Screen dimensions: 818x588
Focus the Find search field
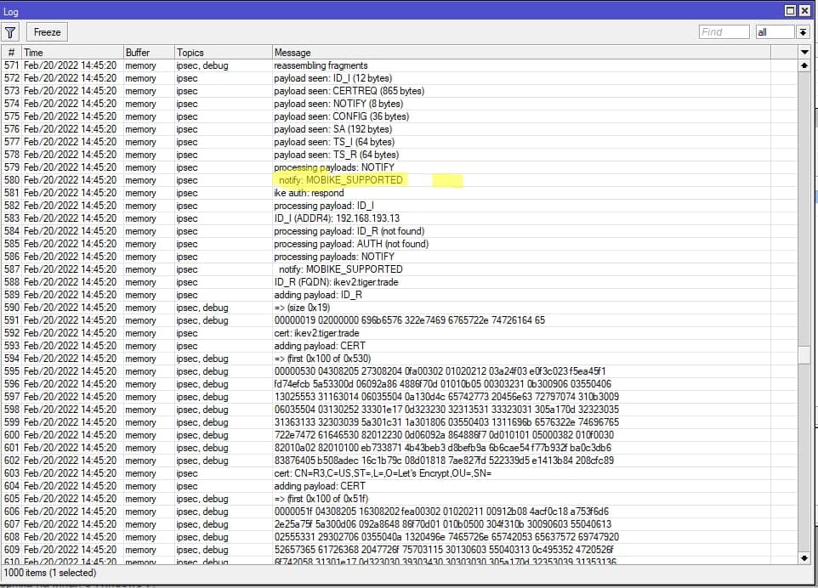tap(724, 32)
